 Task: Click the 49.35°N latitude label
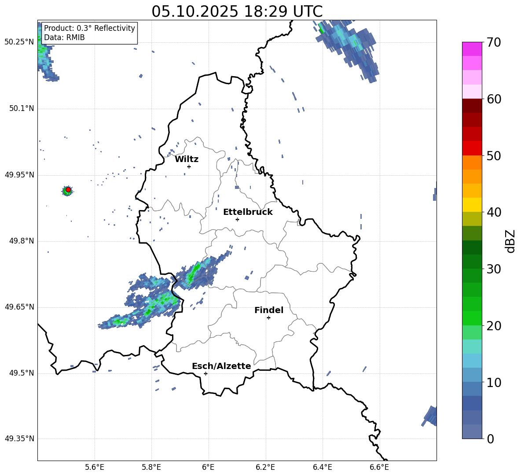[x=19, y=439]
